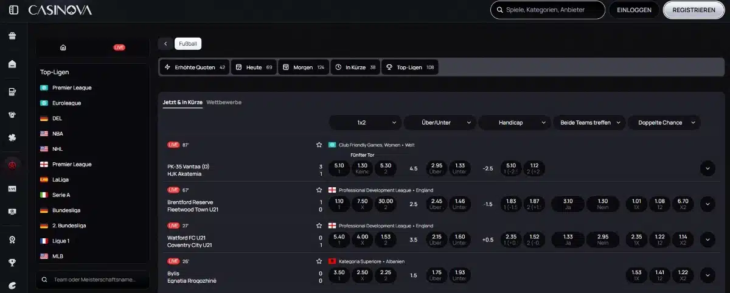Click the home icon above Top-Ligen

point(63,47)
